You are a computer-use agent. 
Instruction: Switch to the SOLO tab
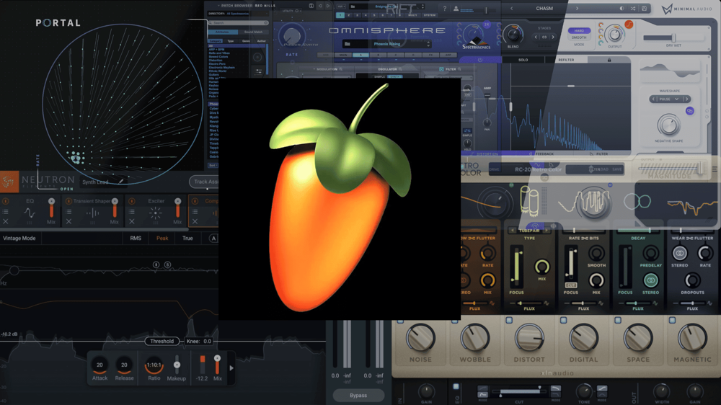[x=523, y=60]
